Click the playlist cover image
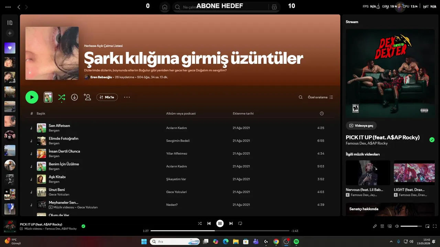The height and width of the screenshot is (247, 440). tap(52, 53)
